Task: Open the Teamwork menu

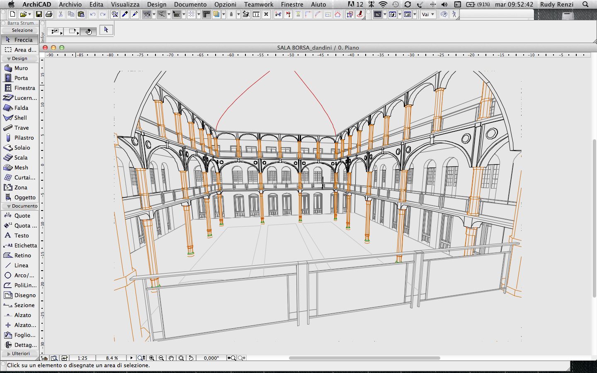Action: tap(258, 5)
